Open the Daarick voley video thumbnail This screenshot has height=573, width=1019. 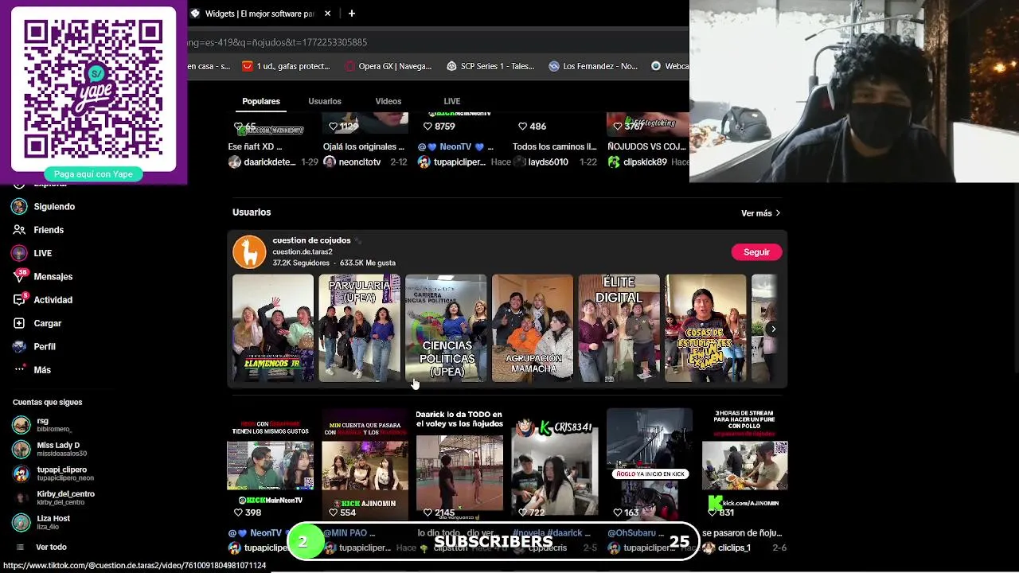pyautogui.click(x=459, y=464)
